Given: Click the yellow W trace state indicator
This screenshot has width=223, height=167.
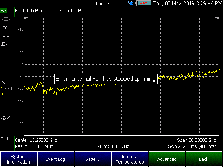Looking at the screenshot, I should pos(2,94).
